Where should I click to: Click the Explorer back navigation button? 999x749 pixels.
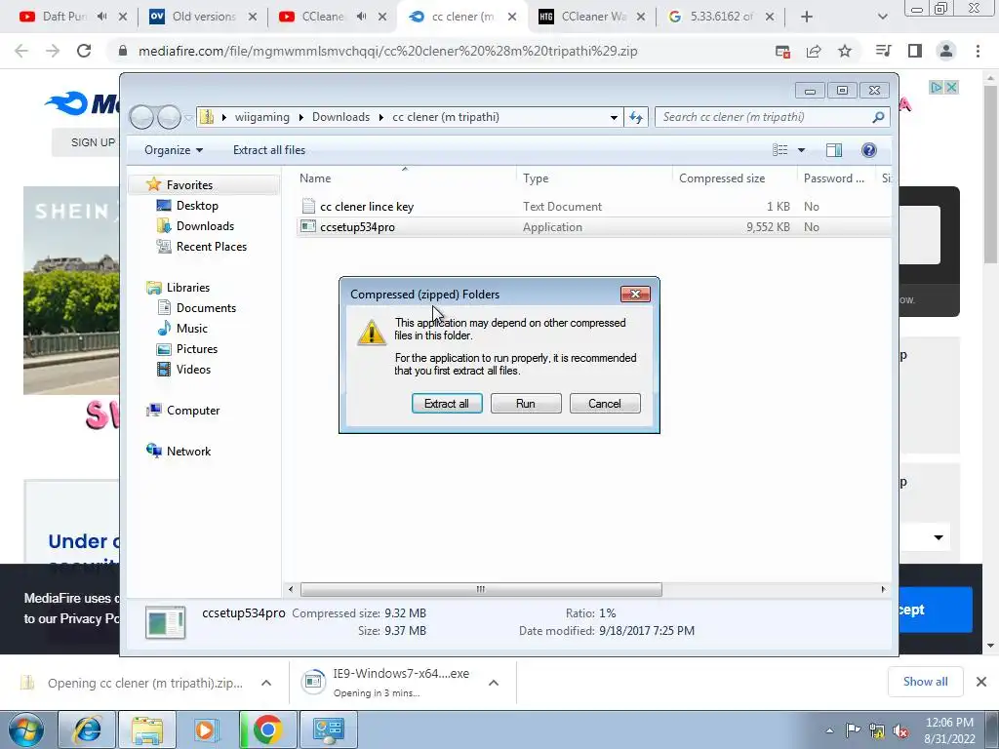141,117
